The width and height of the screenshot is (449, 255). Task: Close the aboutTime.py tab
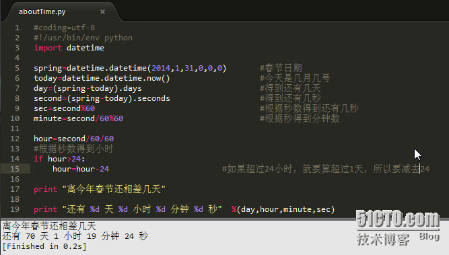click(102, 11)
